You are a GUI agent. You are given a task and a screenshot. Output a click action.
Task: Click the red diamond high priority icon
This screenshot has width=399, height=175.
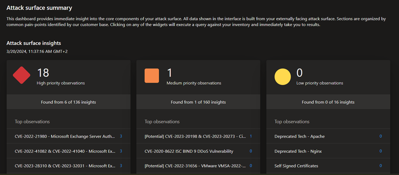[22, 75]
